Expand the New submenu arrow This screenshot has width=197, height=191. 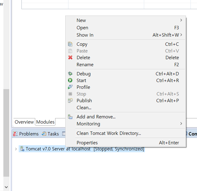click(x=181, y=20)
